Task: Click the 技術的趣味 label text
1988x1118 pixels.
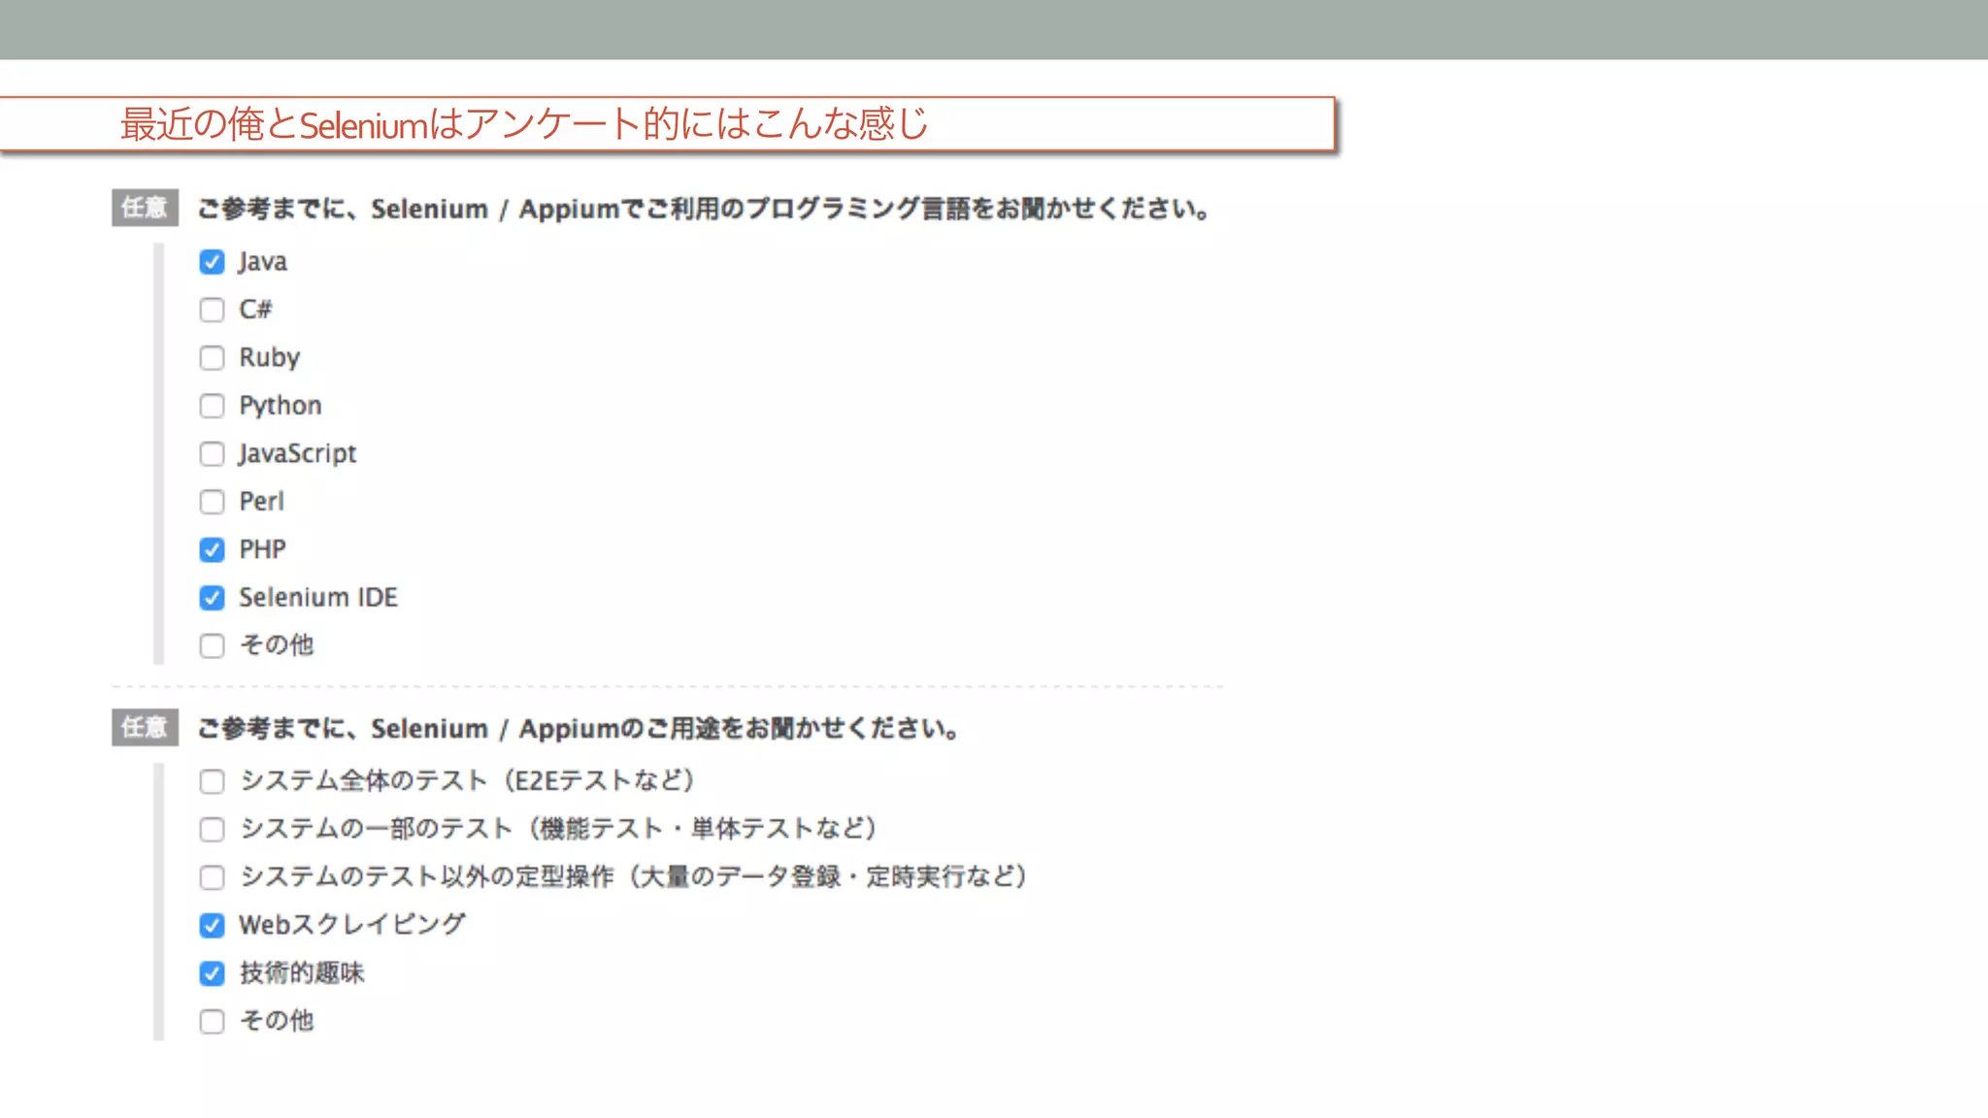Action: click(302, 972)
